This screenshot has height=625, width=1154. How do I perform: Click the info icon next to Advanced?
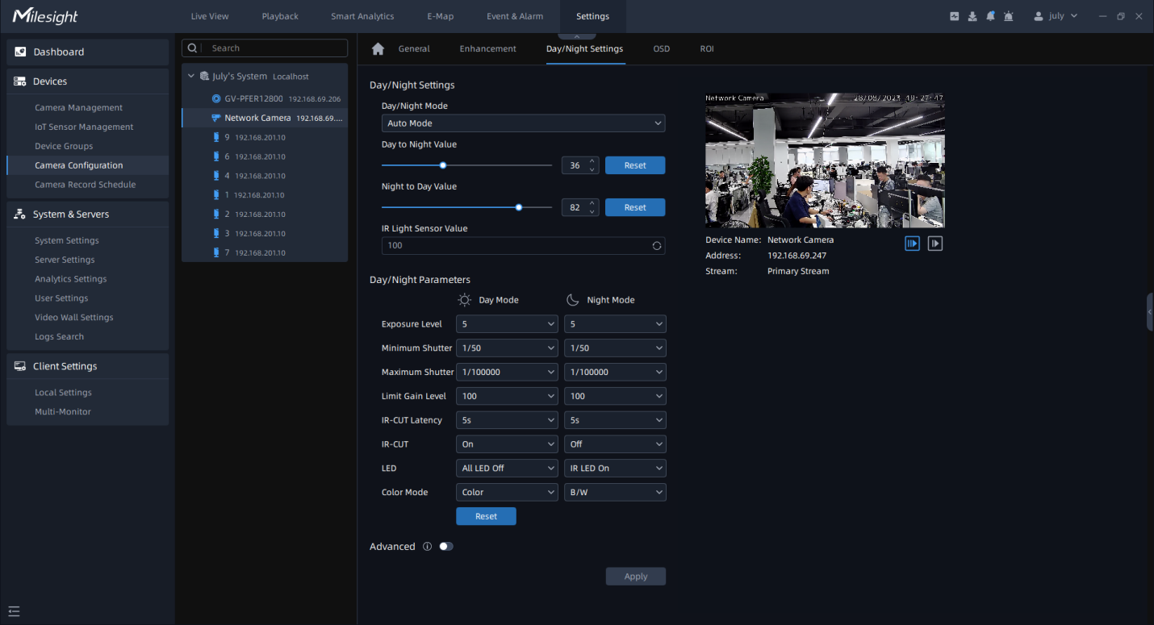(x=427, y=547)
